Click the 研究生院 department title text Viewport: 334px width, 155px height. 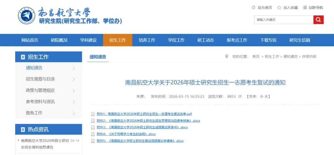(80, 21)
